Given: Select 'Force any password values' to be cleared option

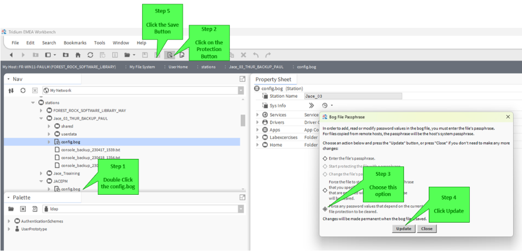Looking at the screenshot, I should pos(325,209).
